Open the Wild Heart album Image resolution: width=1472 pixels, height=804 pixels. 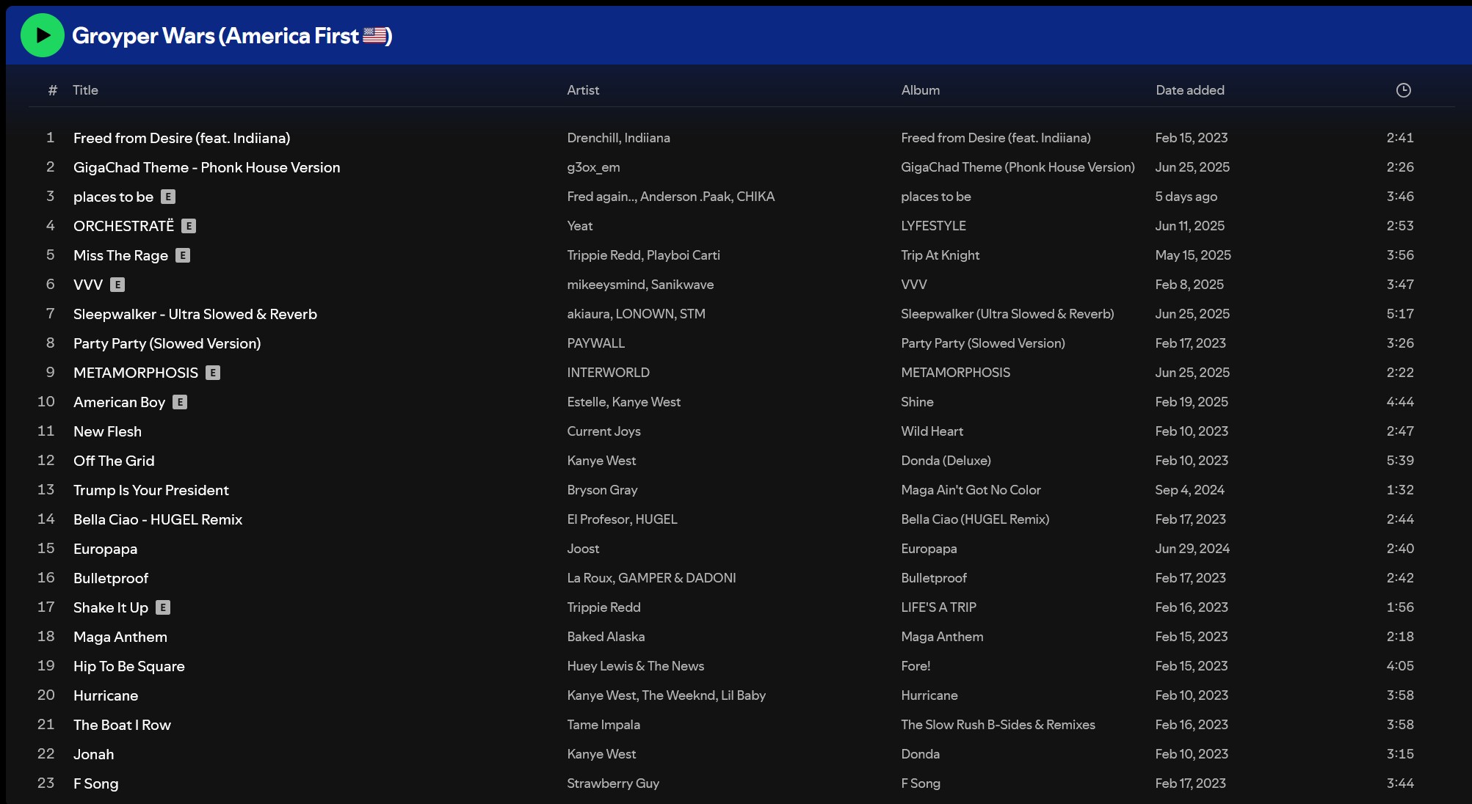[x=932, y=431]
